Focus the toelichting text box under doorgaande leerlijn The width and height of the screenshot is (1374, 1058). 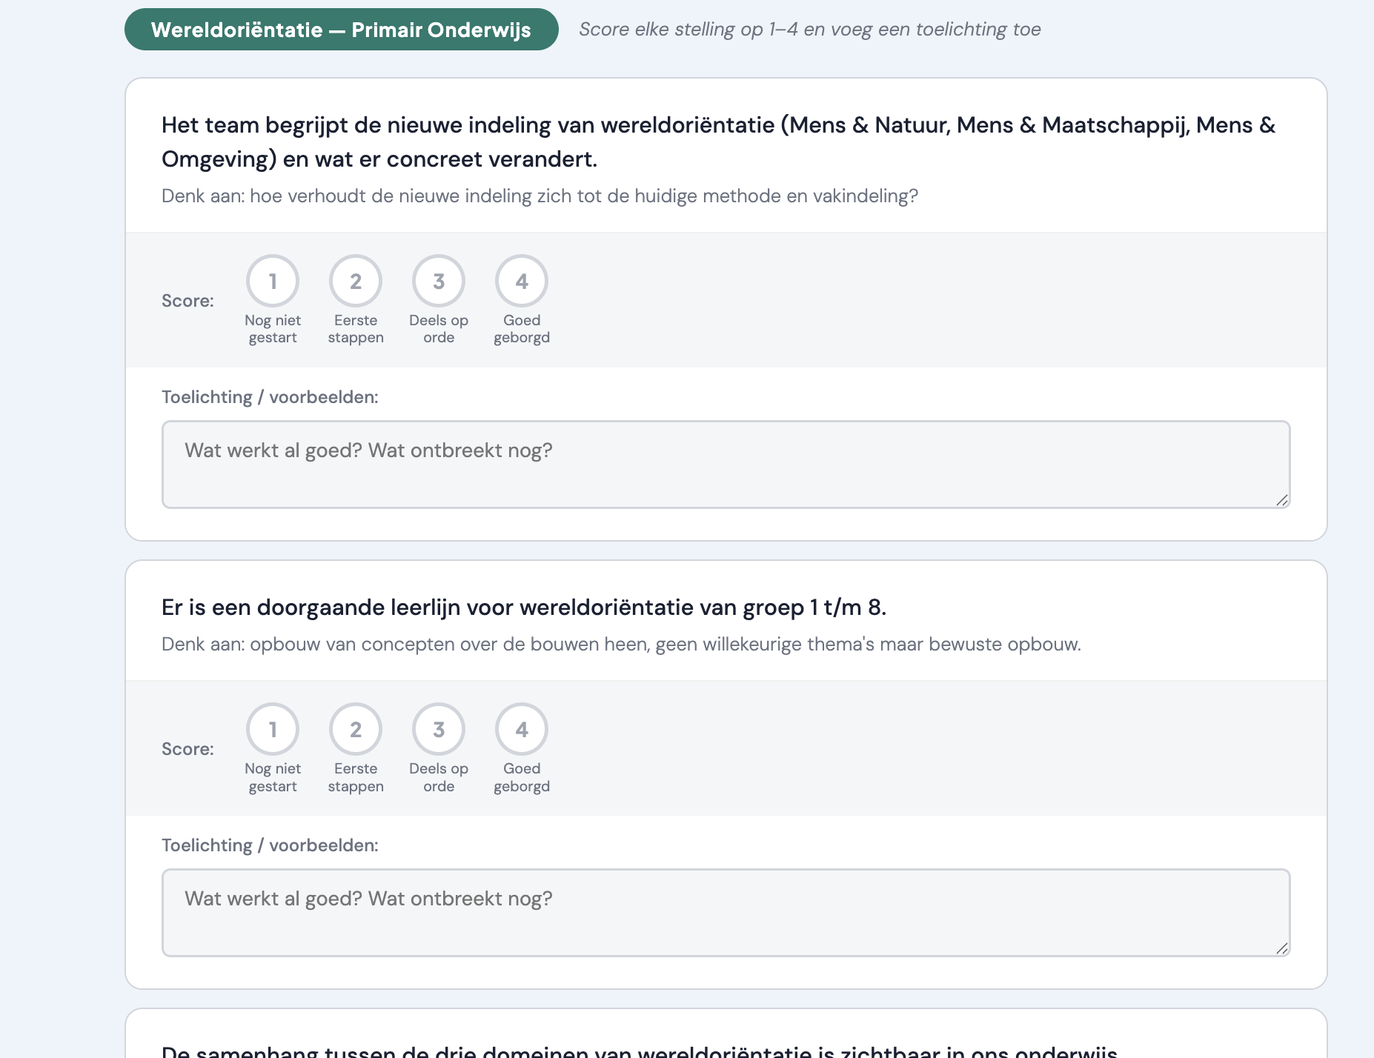(725, 913)
